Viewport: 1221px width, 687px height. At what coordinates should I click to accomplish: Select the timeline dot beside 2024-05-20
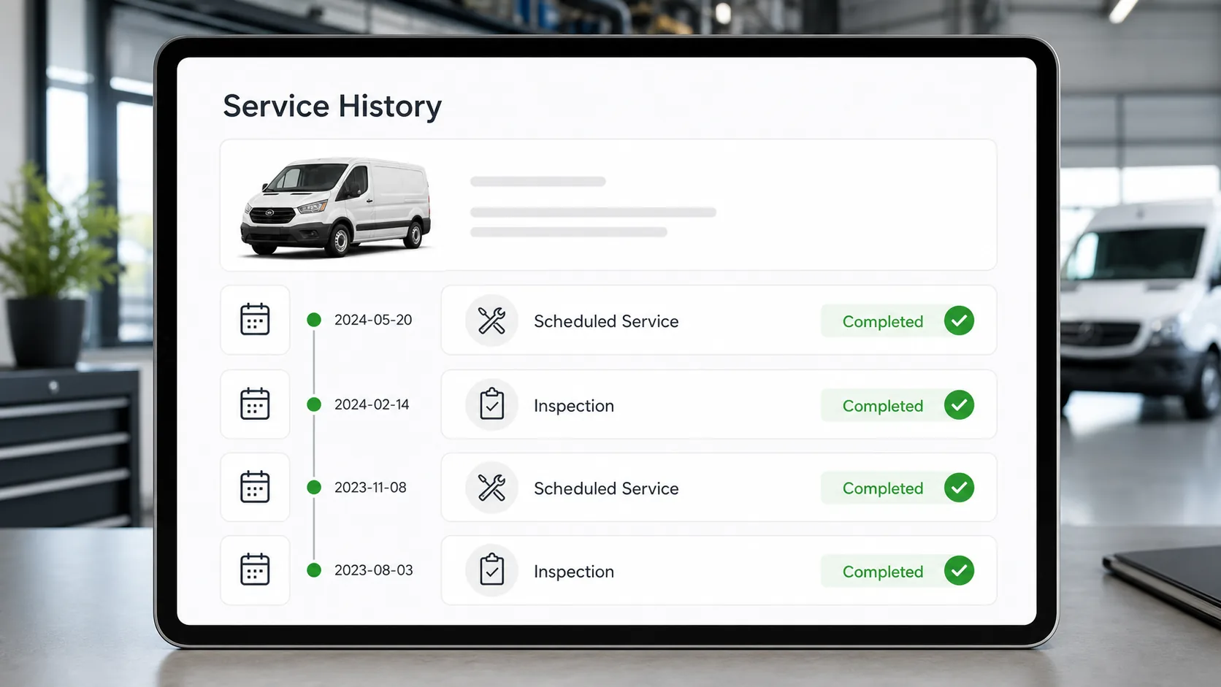pyautogui.click(x=314, y=320)
